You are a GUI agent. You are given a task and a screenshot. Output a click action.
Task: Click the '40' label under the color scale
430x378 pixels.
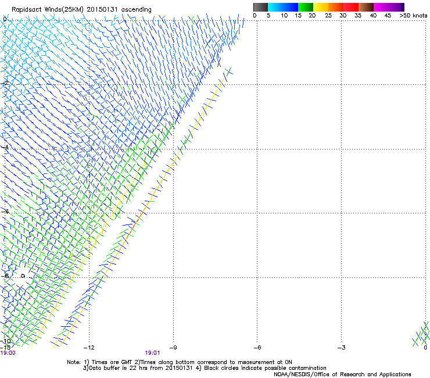coord(373,16)
